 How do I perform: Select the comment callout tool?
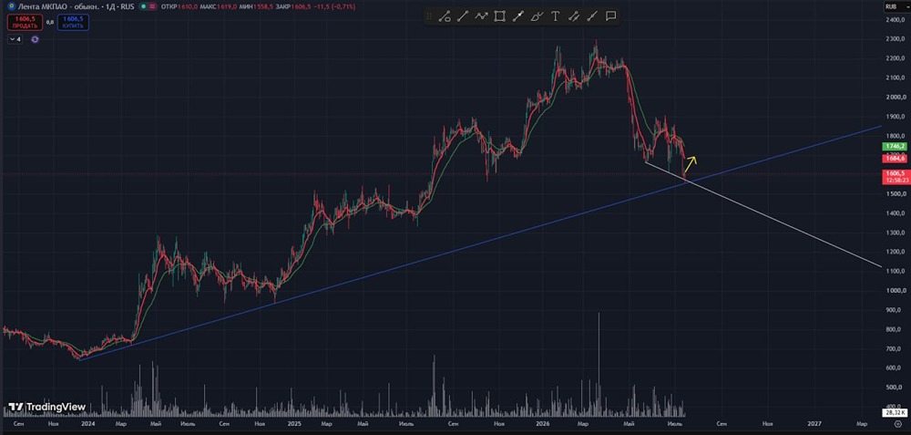[610, 16]
